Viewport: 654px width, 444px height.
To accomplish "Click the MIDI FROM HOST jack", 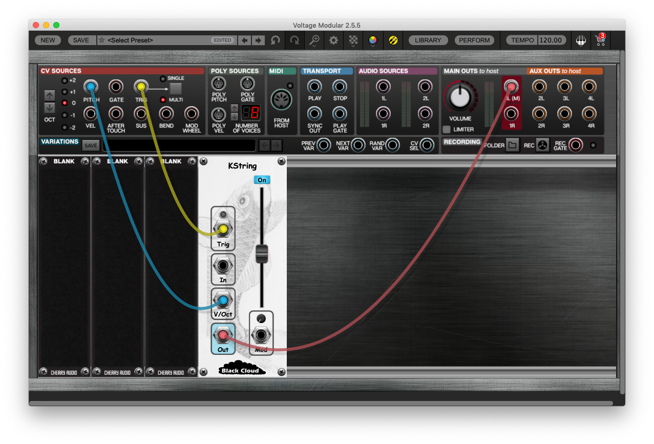I will click(x=281, y=100).
